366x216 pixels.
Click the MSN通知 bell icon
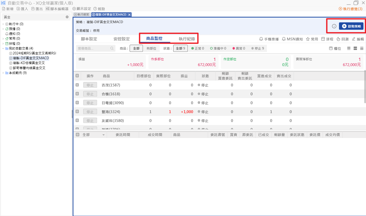(x=284, y=39)
